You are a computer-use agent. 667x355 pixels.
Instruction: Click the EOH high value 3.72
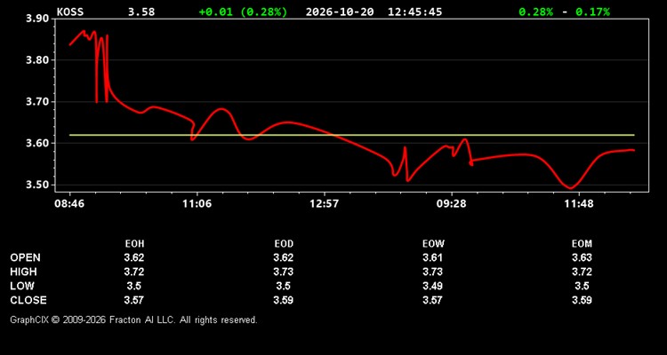(x=134, y=272)
